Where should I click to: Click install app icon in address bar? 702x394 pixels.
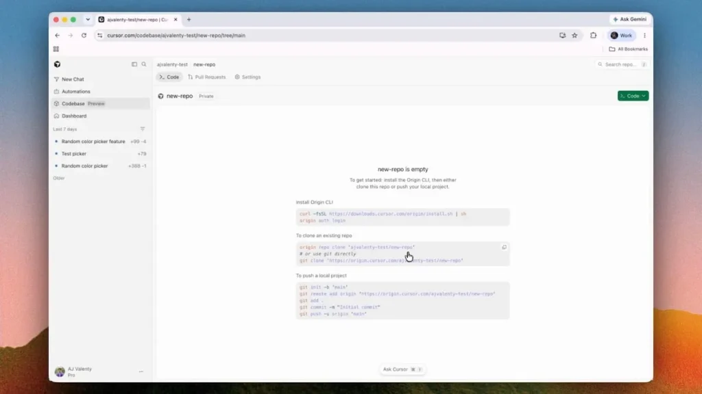tap(562, 36)
